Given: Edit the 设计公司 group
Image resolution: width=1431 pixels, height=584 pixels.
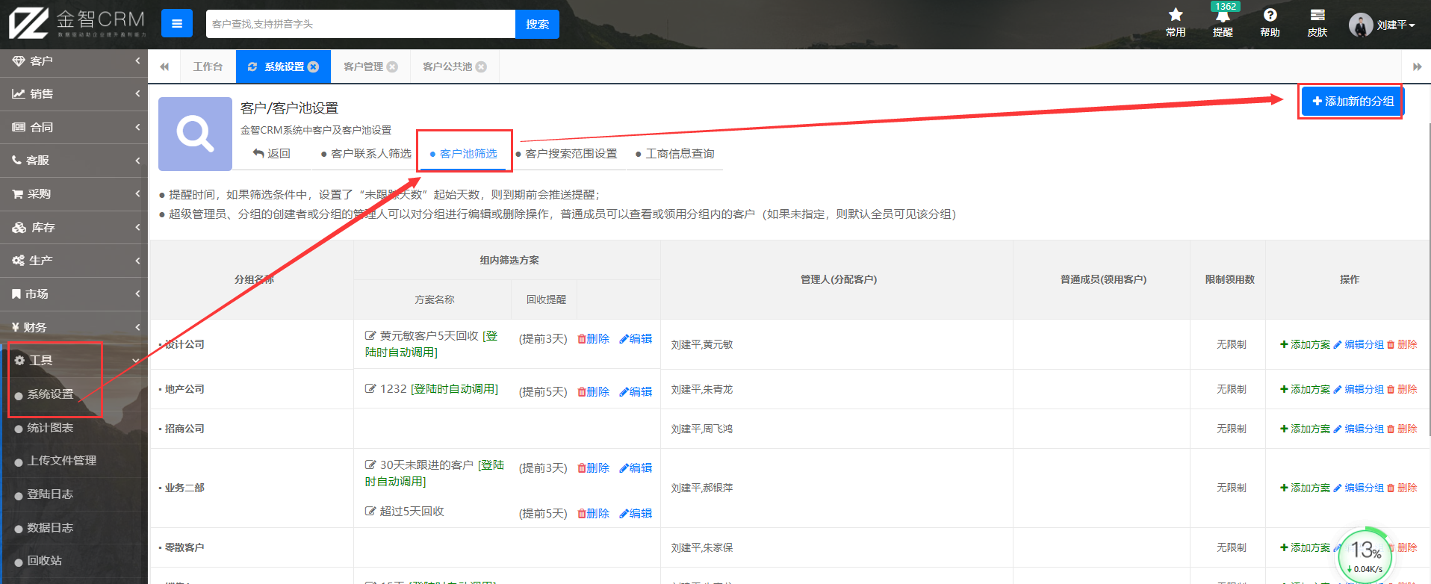Looking at the screenshot, I should coord(1359,345).
